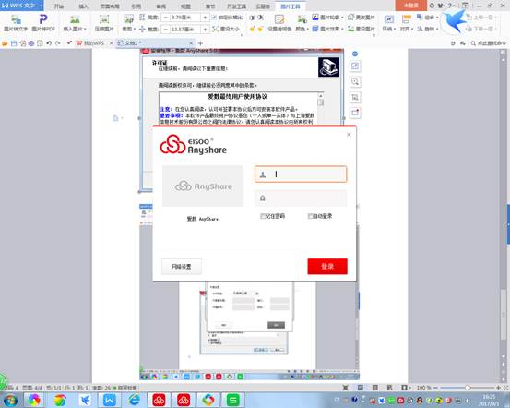Viewport: 510px width, 408px height.
Task: Open the picture outline dropdown
Action: (x=342, y=18)
